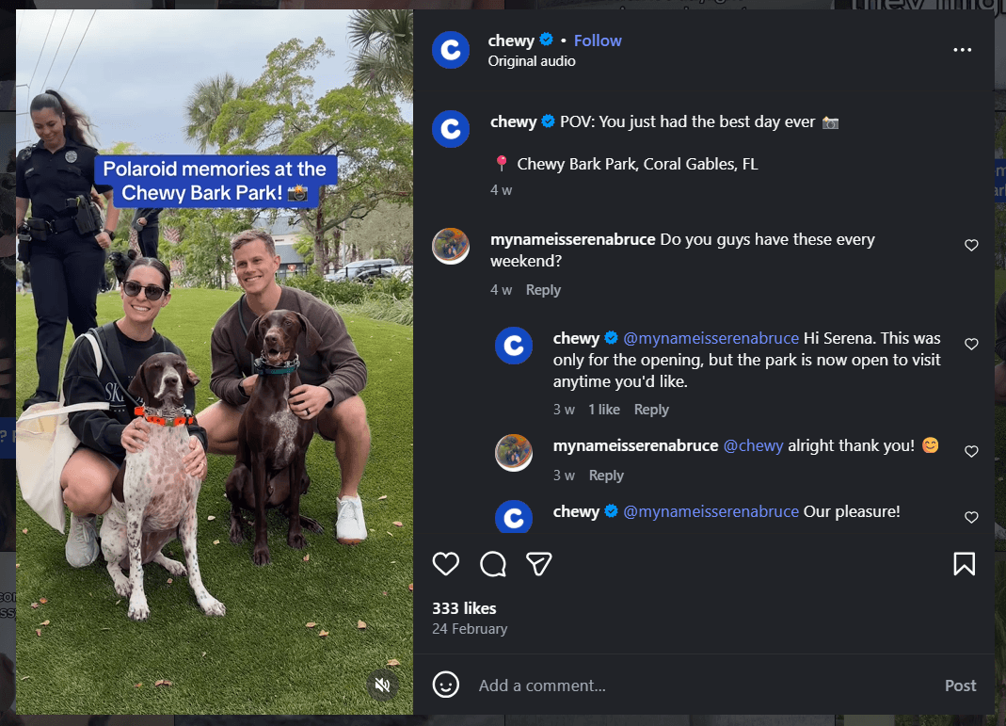The image size is (1006, 726).
Task: Open the @chewy mention link
Action: click(753, 445)
